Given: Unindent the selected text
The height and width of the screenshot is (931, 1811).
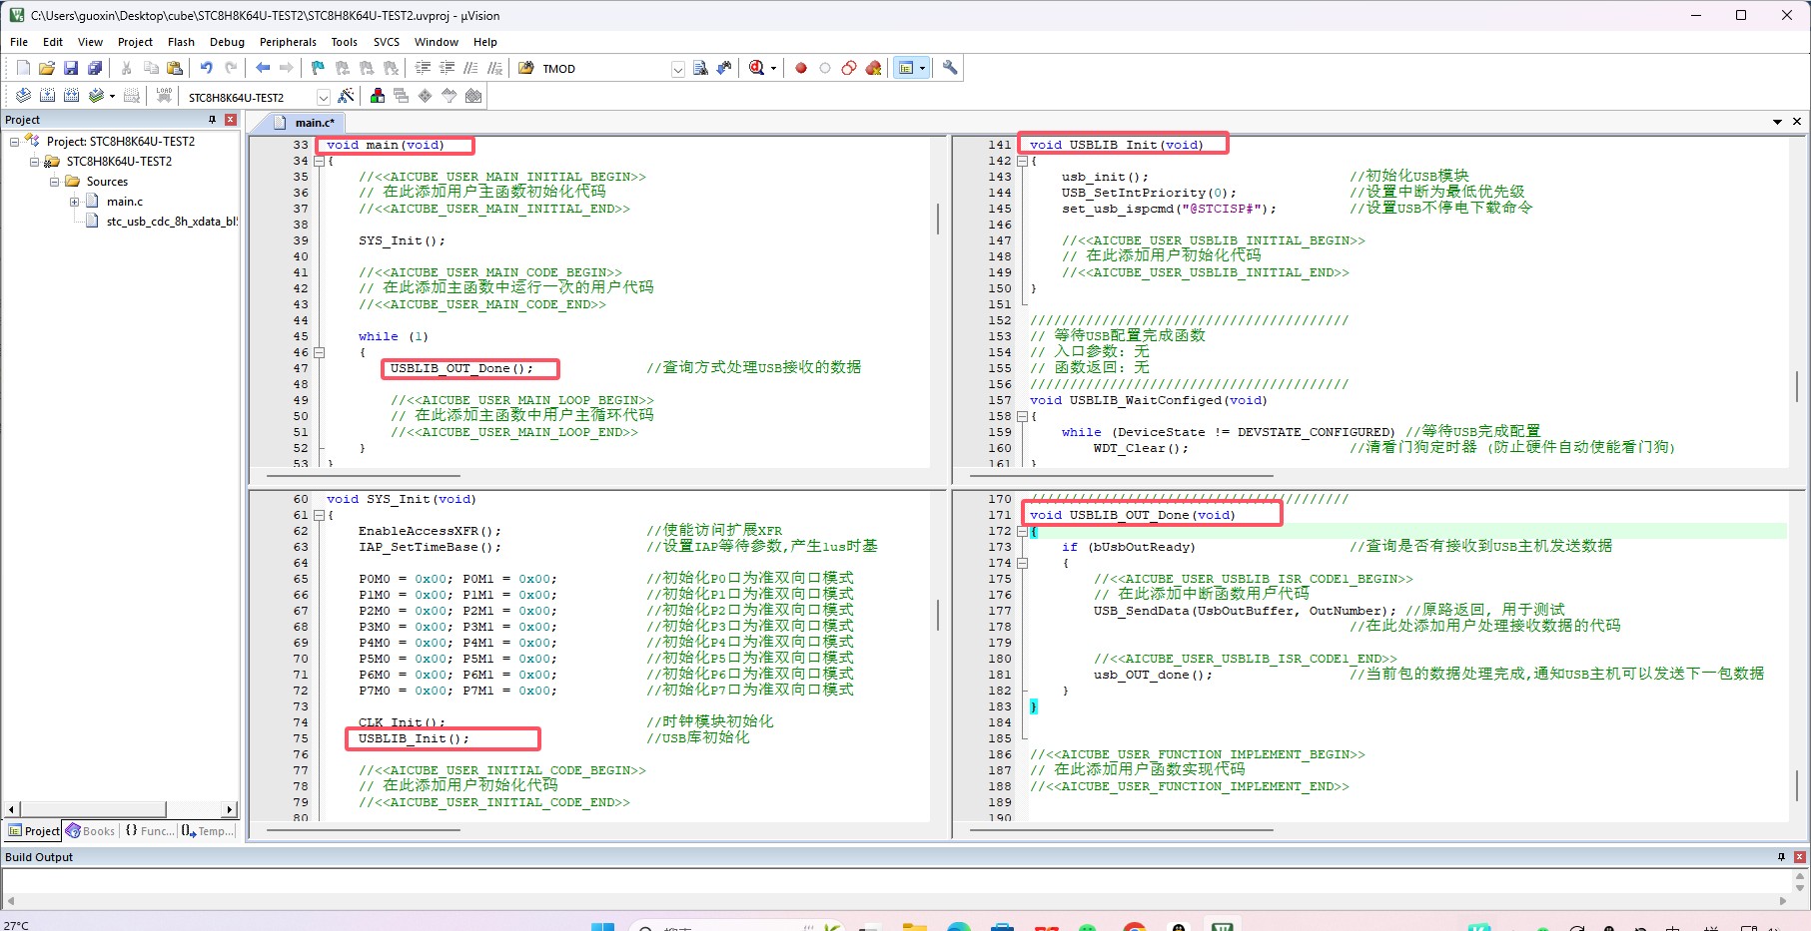Looking at the screenshot, I should (447, 68).
